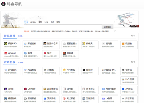144x103 pixels.
Task: Click the ck影院 card
Action: [x=109, y=99]
